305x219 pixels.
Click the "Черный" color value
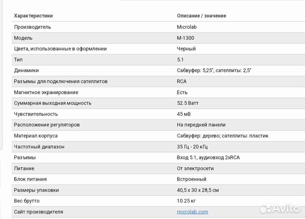point(186,49)
